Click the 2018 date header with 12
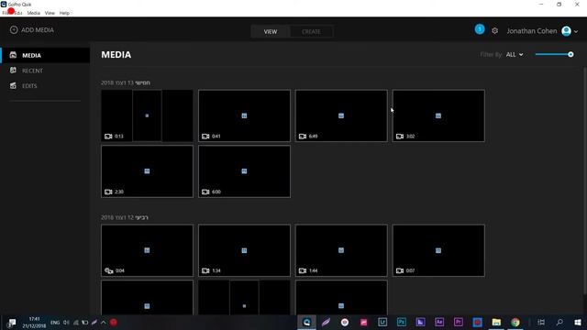Viewport: 587px width, 330px height. click(125, 217)
